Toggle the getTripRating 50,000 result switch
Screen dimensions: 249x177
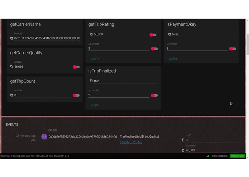tap(153, 35)
